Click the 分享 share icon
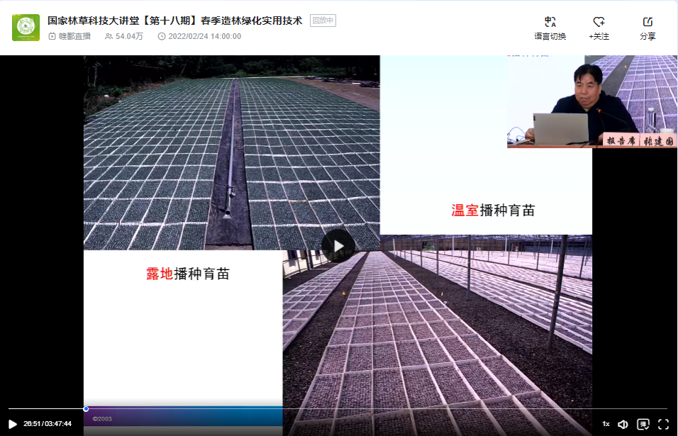This screenshot has width=678, height=436. click(x=648, y=28)
